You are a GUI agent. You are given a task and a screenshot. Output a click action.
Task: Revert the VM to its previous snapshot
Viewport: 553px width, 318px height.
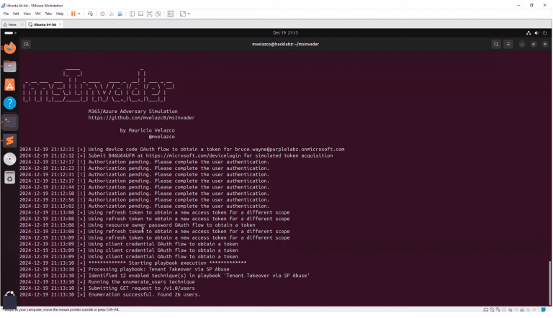click(x=112, y=14)
